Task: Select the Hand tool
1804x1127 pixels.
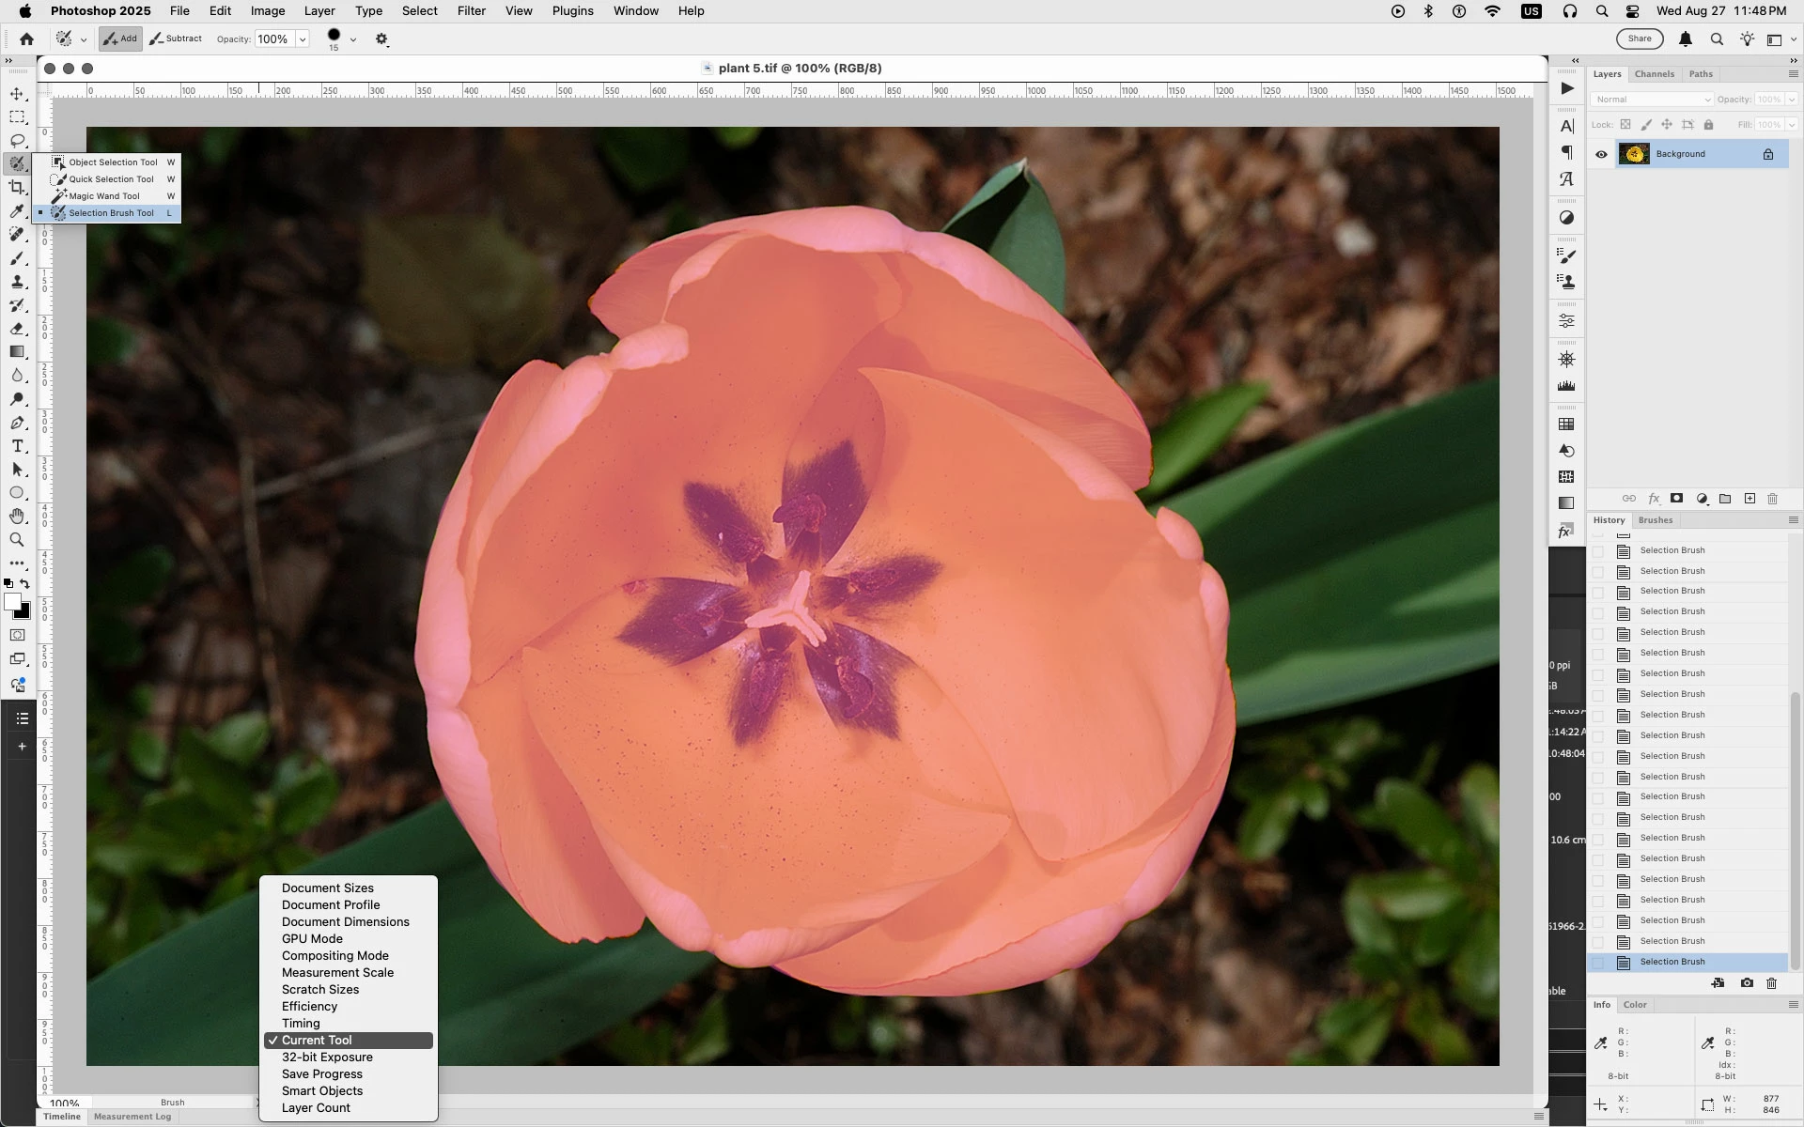Action: pos(17,517)
